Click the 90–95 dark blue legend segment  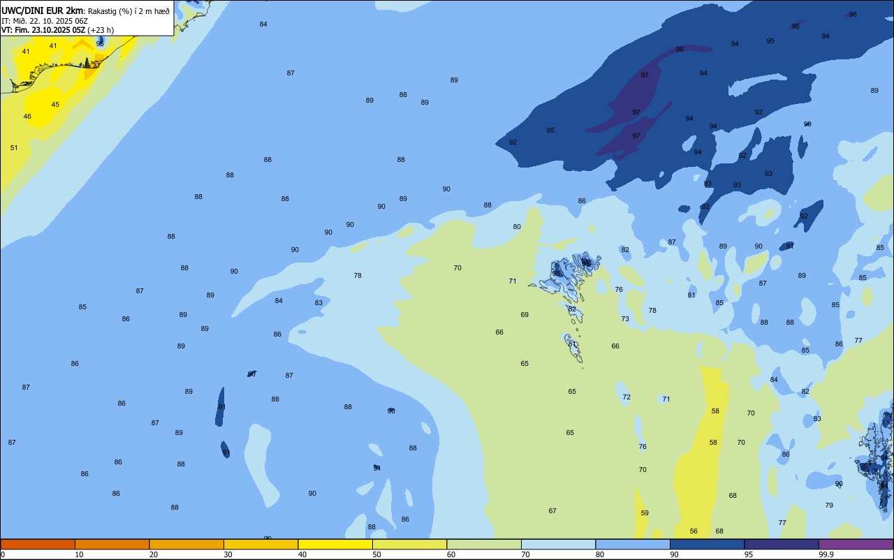(x=707, y=544)
